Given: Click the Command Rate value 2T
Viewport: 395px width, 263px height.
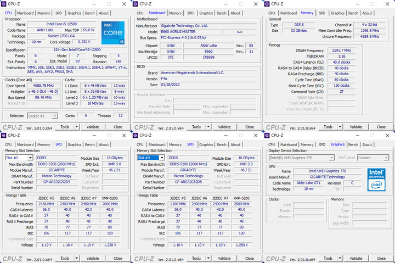Looking at the screenshot, I should pos(341,92).
